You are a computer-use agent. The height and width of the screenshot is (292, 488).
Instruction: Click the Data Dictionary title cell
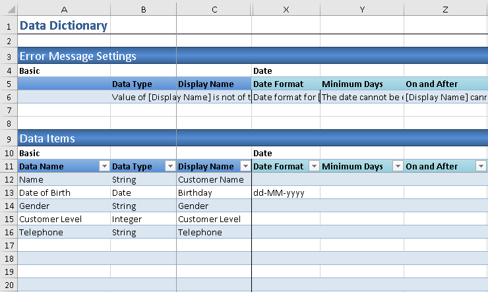63,26
